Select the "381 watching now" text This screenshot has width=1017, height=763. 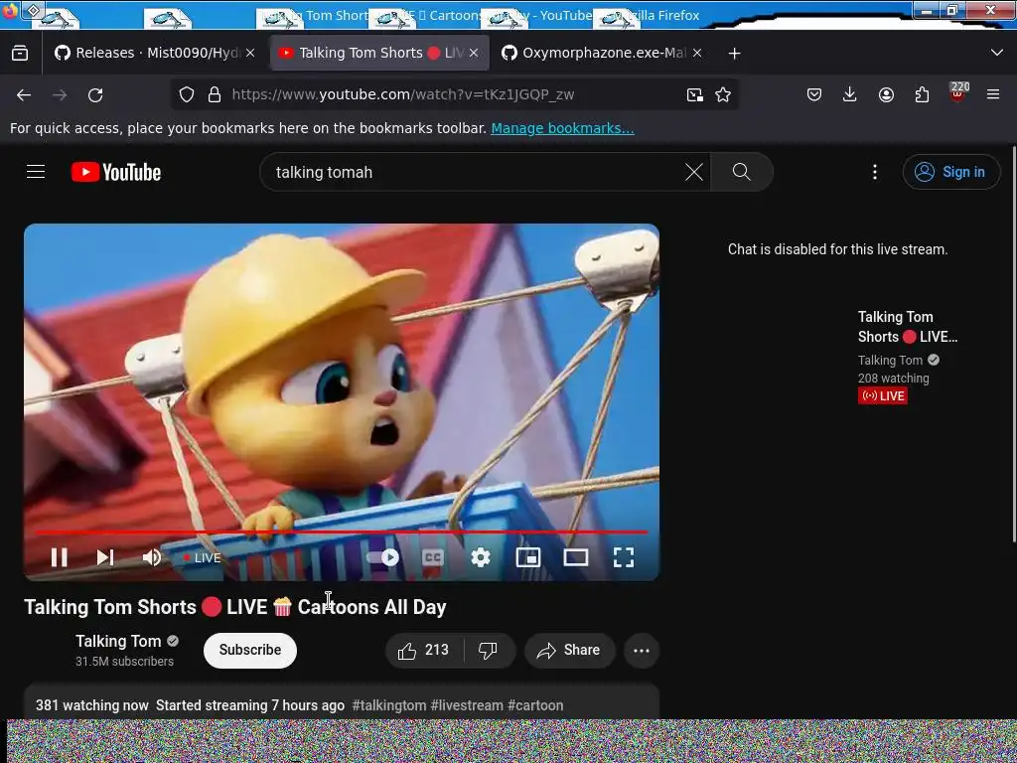pyautogui.click(x=92, y=705)
